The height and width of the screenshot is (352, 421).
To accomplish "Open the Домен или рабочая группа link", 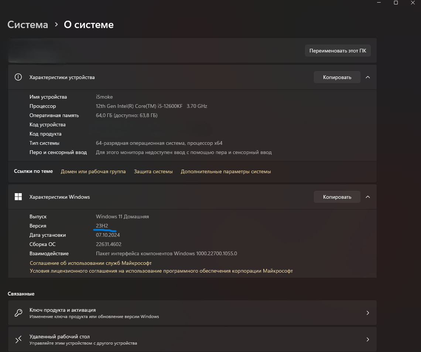I will coord(93,171).
